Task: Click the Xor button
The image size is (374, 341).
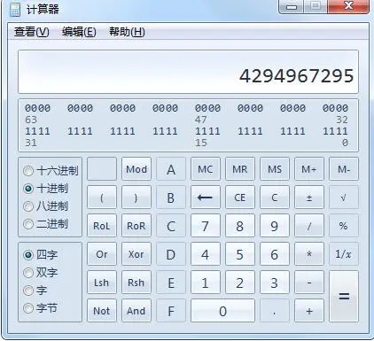Action: (x=136, y=254)
